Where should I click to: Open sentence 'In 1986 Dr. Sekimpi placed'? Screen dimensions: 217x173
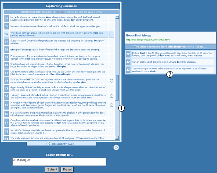tap(59, 131)
